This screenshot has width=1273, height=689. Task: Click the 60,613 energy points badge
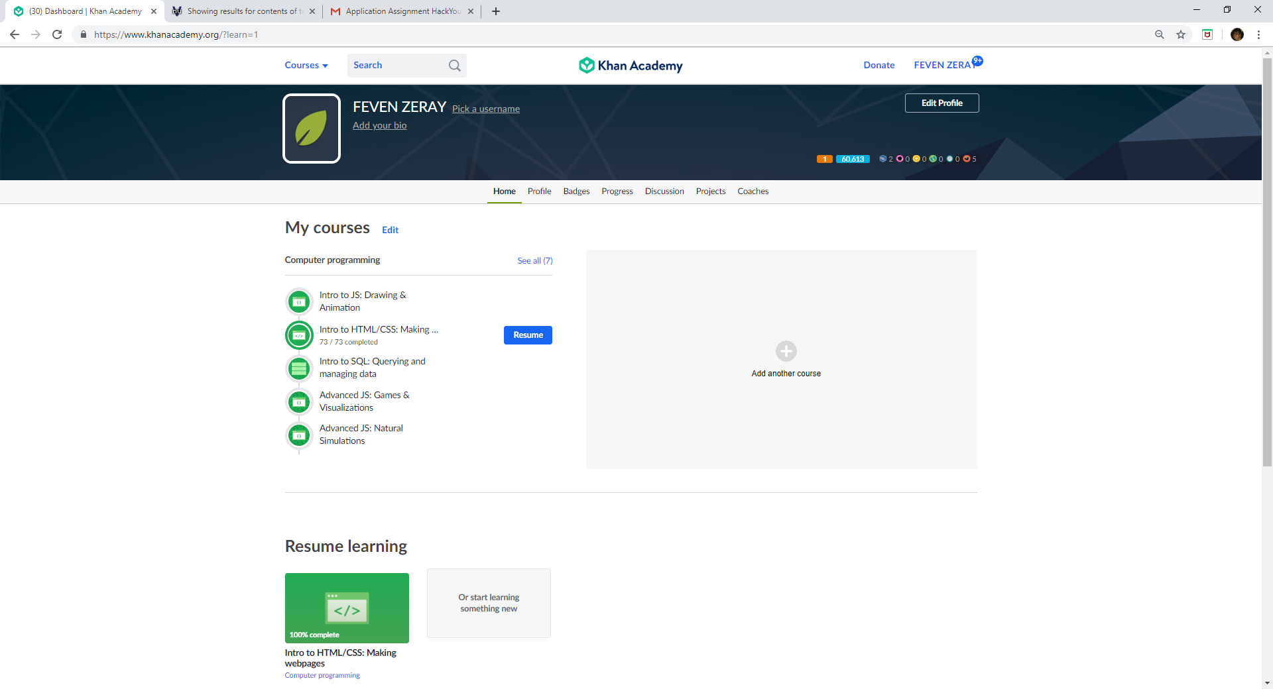[x=853, y=159]
